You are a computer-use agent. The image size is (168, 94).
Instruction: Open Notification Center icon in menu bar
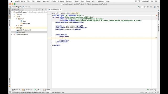156,1
